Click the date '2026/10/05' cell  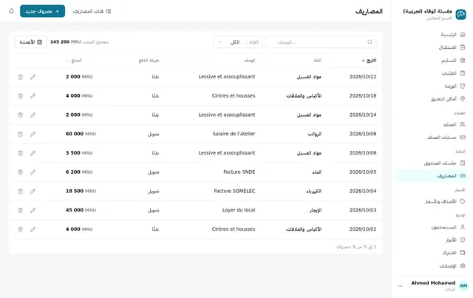(x=363, y=172)
